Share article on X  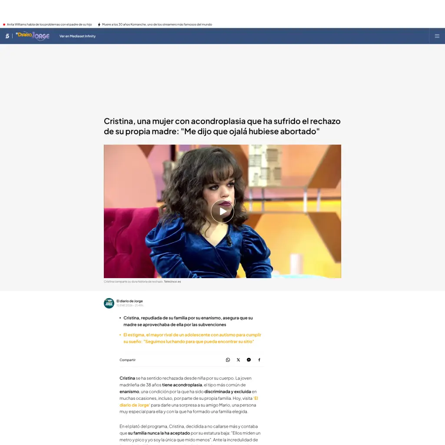coord(239,360)
